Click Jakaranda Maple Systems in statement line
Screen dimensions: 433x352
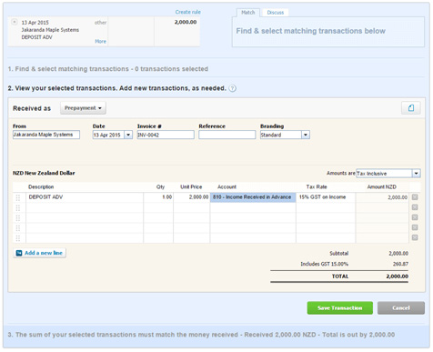(50, 30)
